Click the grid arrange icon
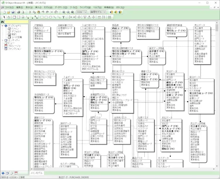Screen dimensions: 220x179 click(x=109, y=17)
